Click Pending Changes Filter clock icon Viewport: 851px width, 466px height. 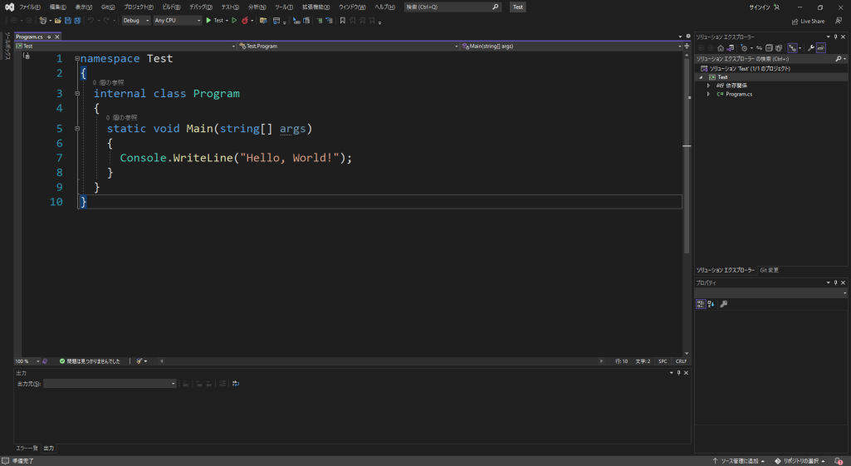[x=744, y=48]
